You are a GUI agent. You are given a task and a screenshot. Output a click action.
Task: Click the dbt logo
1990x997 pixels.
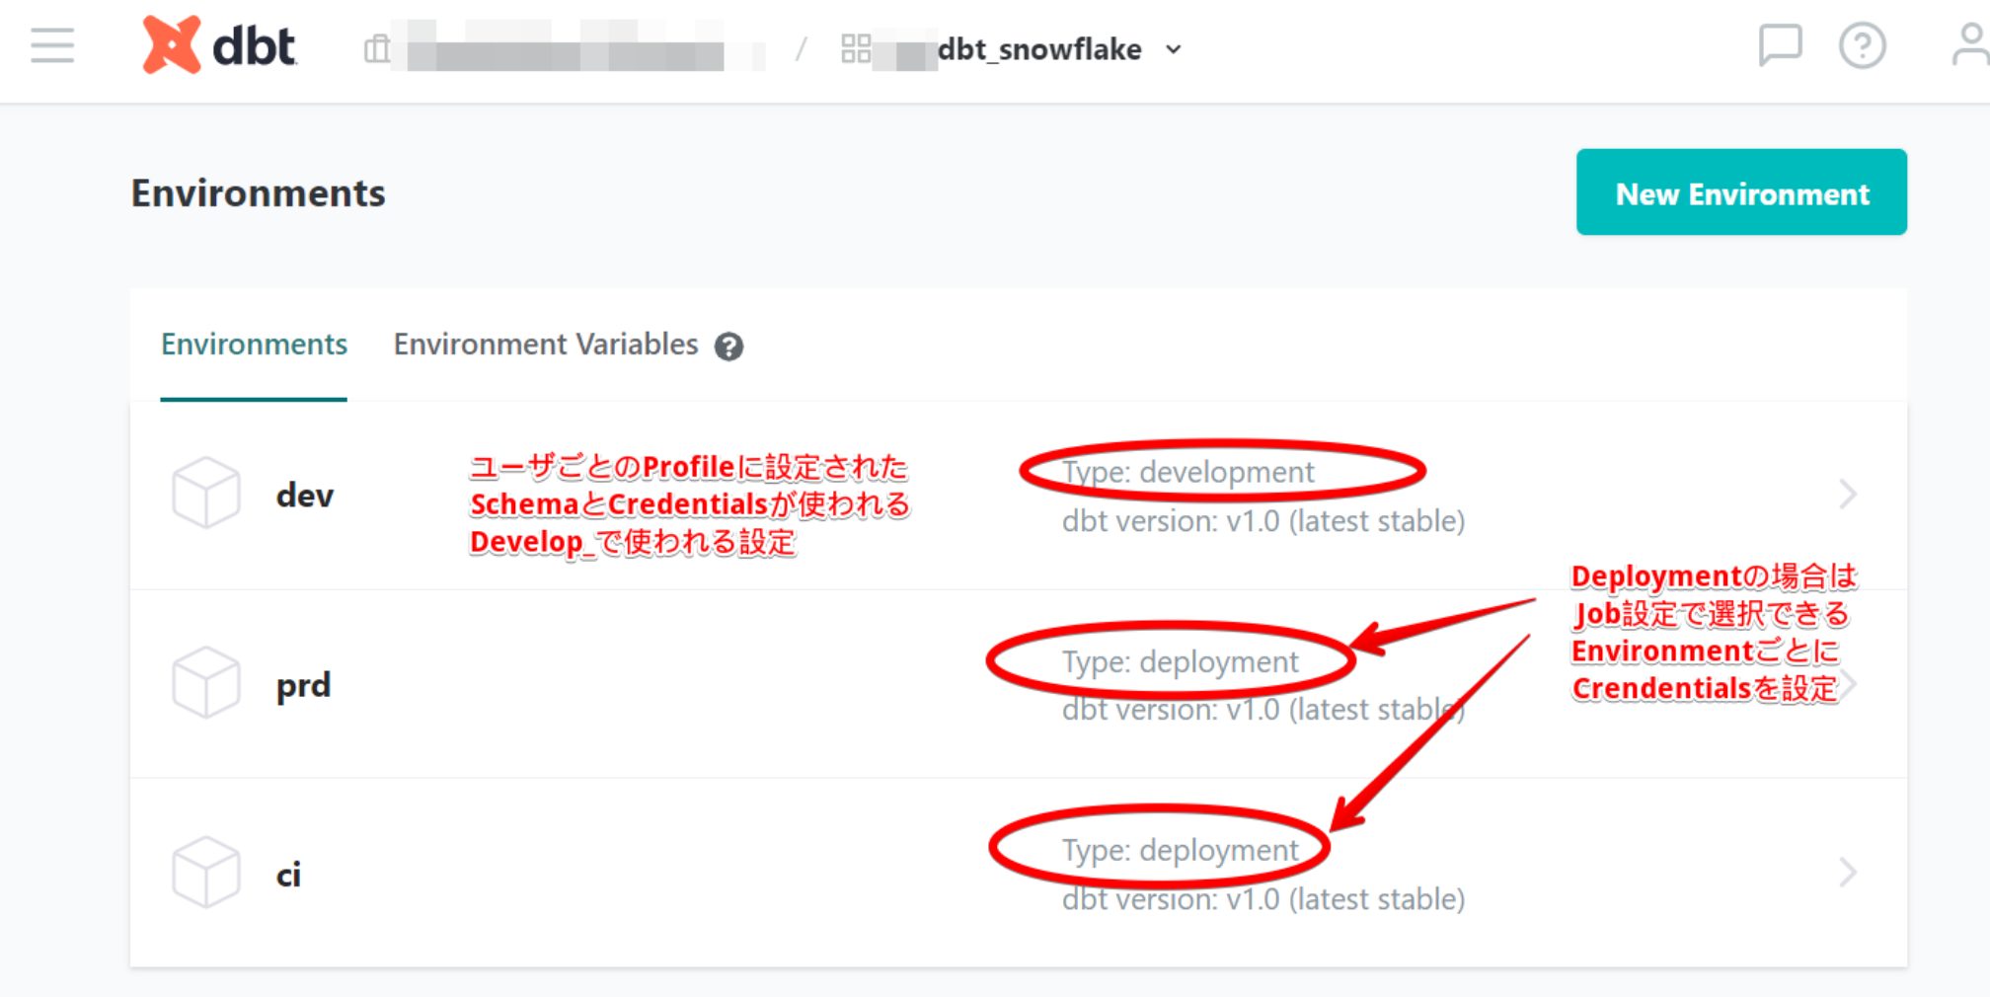point(219,45)
